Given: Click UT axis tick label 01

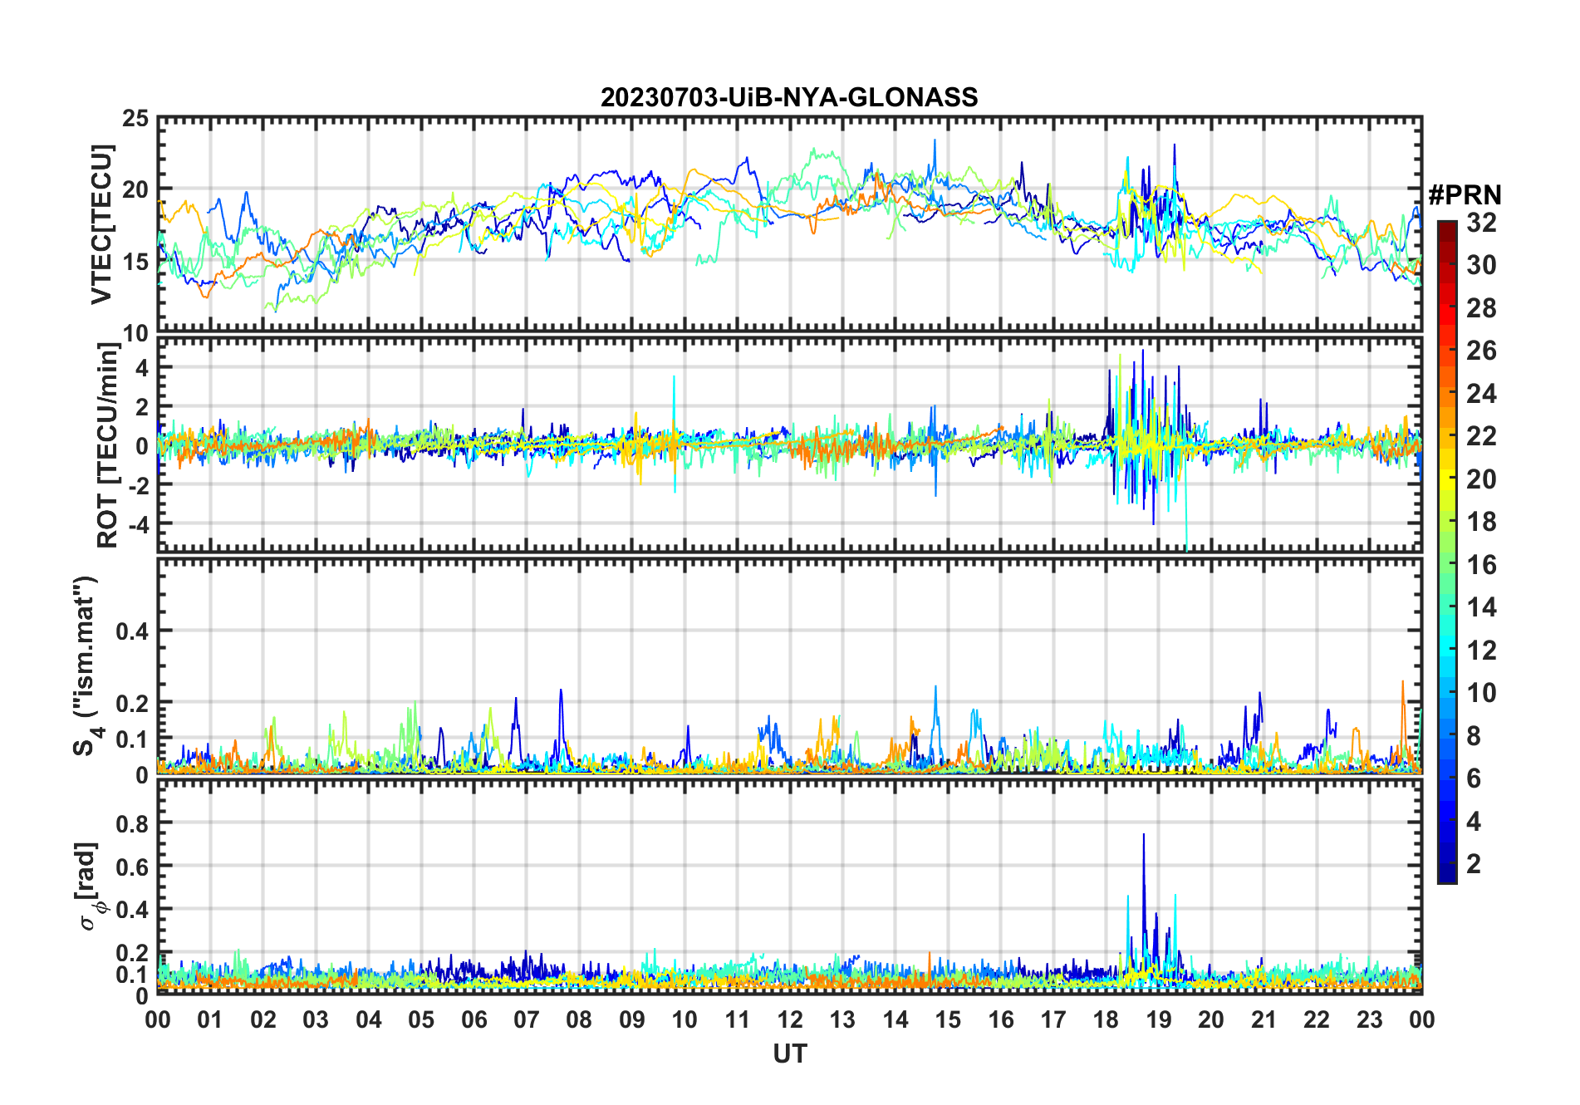Looking at the screenshot, I should (210, 1019).
